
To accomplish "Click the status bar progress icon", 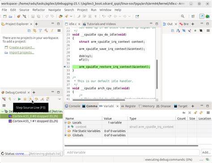I will 208,159.
